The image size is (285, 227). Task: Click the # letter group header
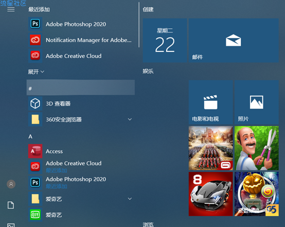81,88
